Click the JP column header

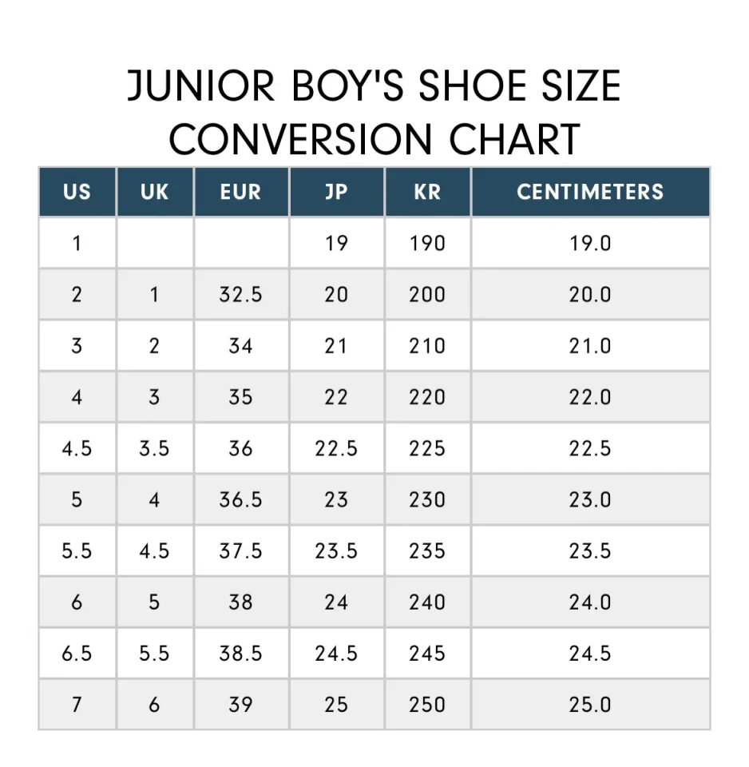click(x=336, y=192)
